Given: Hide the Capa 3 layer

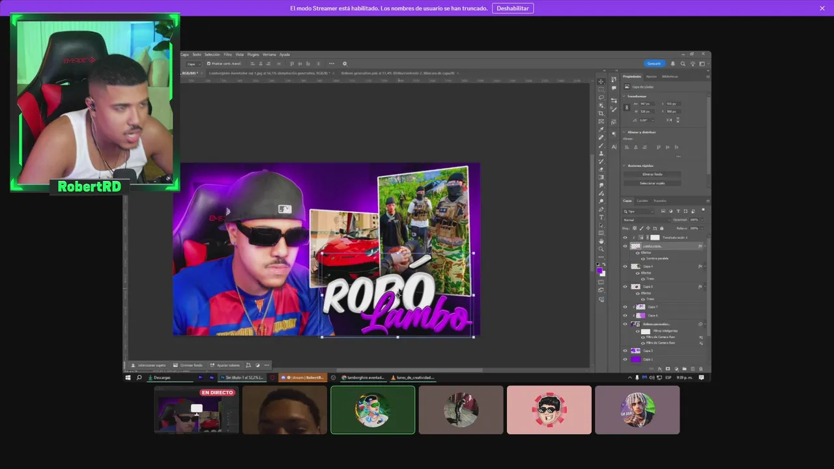Looking at the screenshot, I should click(x=625, y=350).
